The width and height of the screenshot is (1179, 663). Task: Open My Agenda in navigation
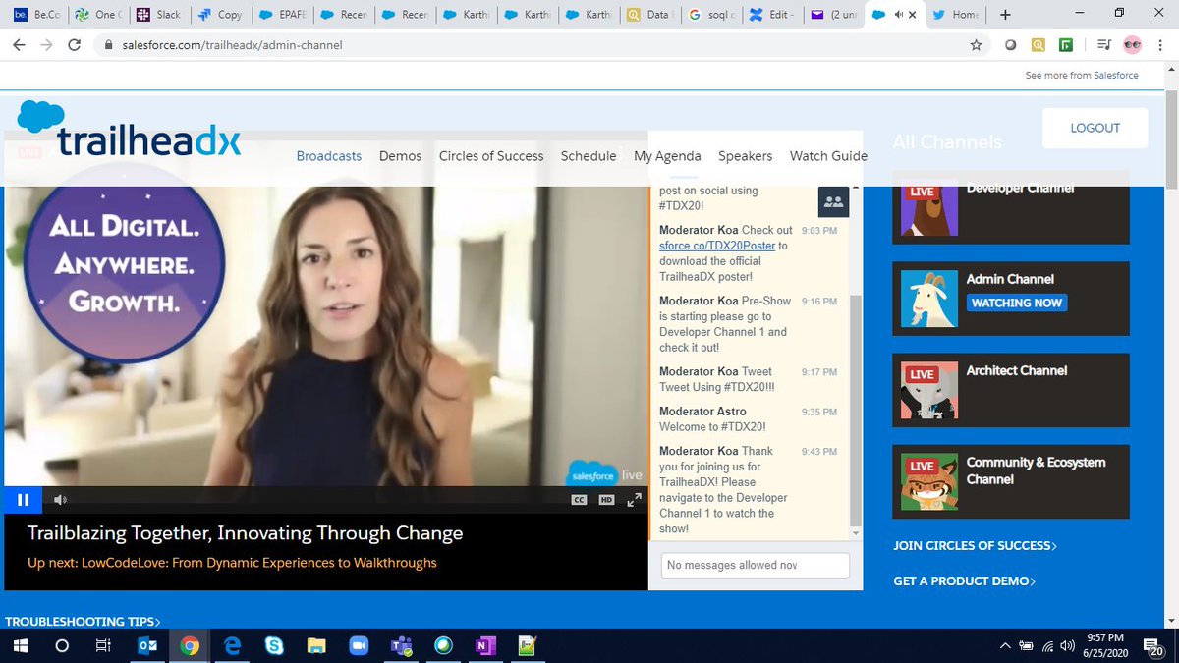[x=667, y=156]
